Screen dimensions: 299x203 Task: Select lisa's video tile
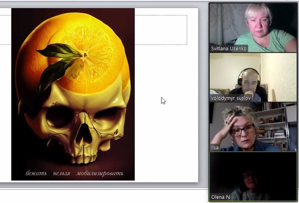tap(253, 127)
